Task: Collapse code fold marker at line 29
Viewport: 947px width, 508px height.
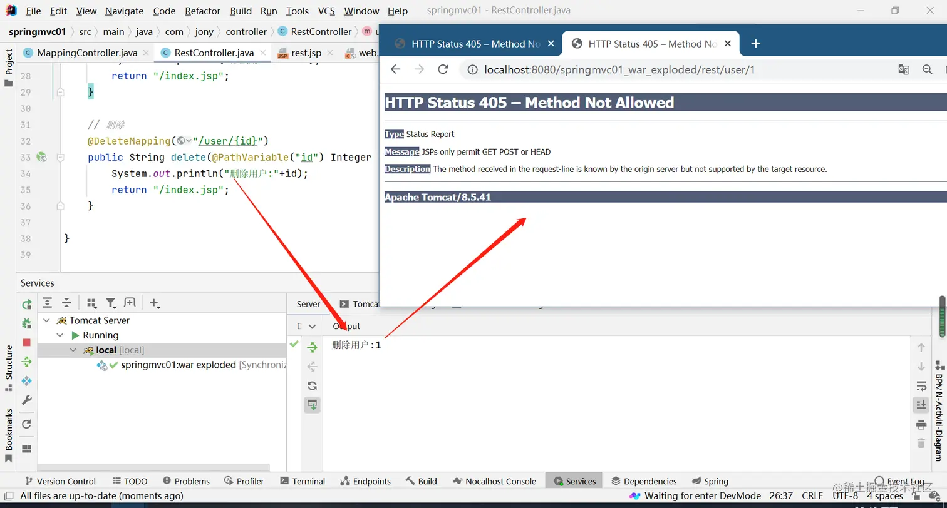Action: pyautogui.click(x=60, y=92)
